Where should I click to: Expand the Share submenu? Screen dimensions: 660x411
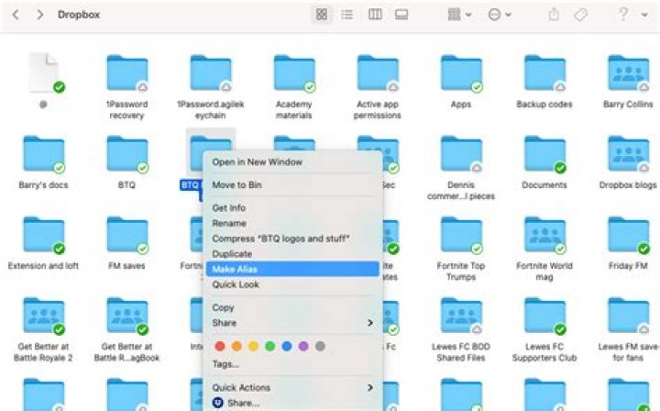click(292, 323)
